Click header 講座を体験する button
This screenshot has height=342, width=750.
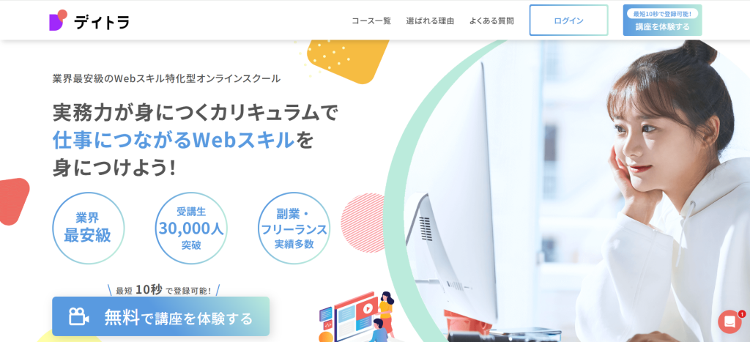point(662,21)
